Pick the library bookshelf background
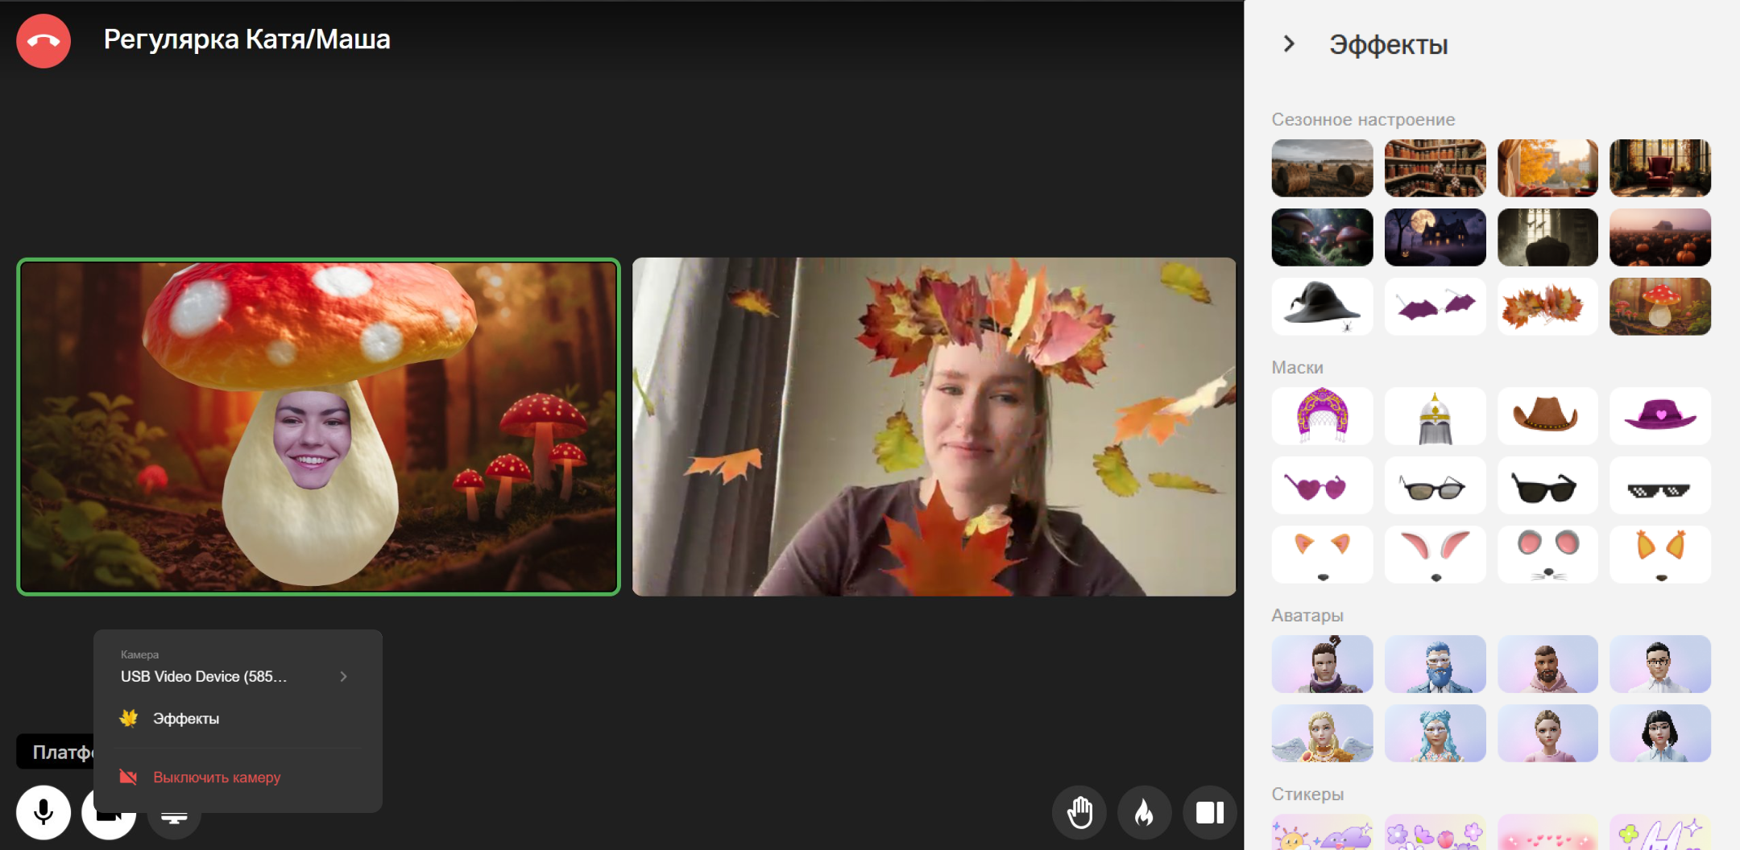This screenshot has height=850, width=1740. coord(1435,168)
